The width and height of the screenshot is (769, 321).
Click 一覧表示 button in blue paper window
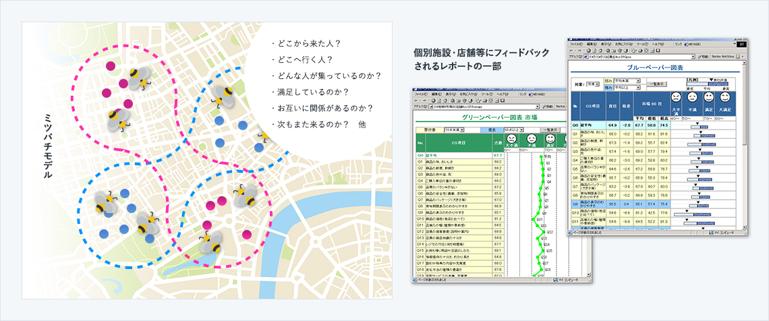(657, 84)
